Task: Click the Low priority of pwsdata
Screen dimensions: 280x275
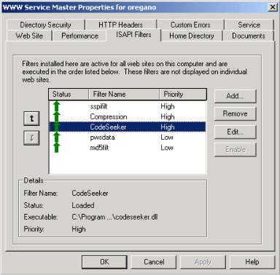Action: 167,137
